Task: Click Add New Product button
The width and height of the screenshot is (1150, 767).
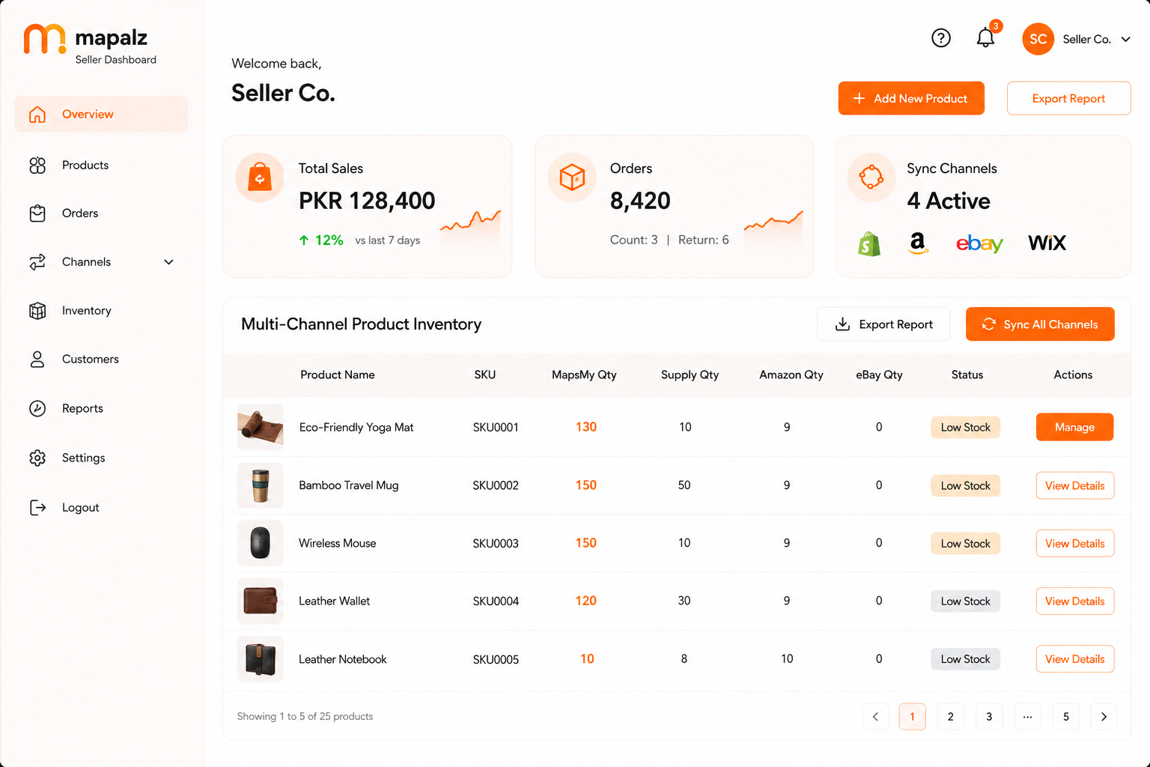Action: coord(911,98)
